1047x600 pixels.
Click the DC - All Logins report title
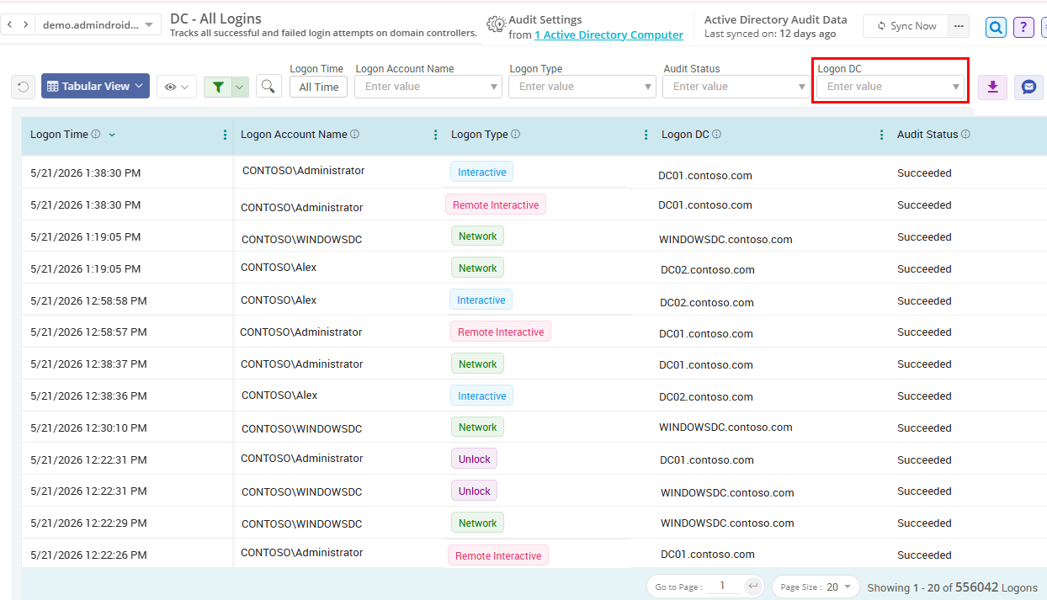[x=215, y=19]
